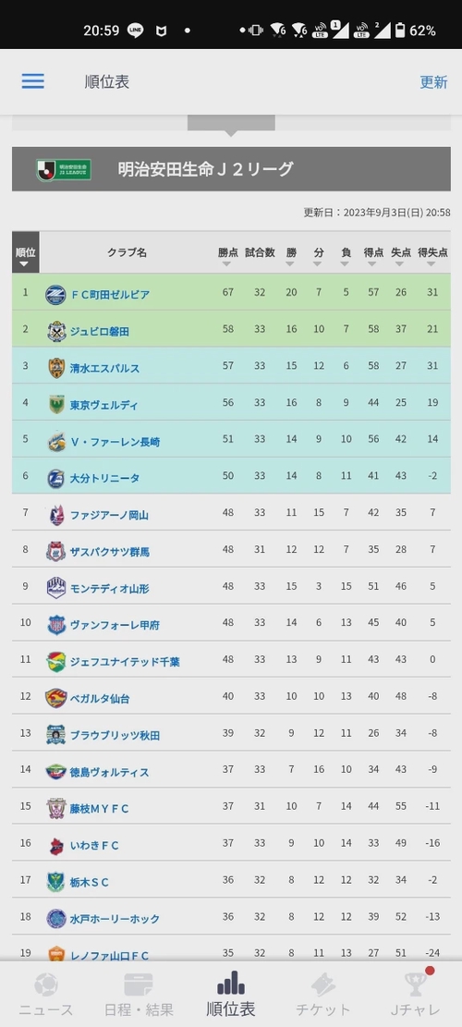Tap ジュビロ磐田 club crest icon

(x=57, y=332)
